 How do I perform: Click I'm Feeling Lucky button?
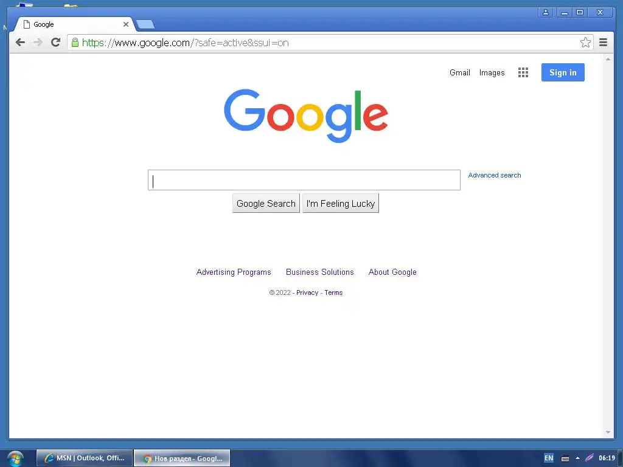(341, 203)
